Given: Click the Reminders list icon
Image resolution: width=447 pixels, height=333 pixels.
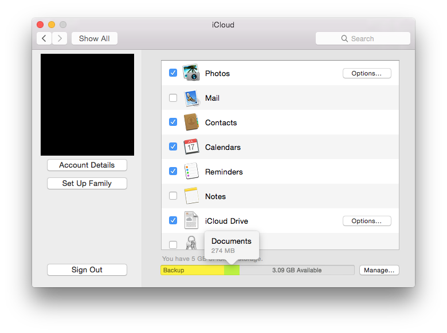Looking at the screenshot, I should click(191, 171).
